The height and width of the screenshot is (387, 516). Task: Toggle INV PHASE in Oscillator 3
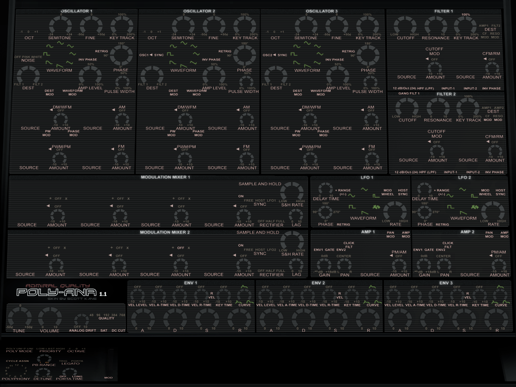pos(335,59)
